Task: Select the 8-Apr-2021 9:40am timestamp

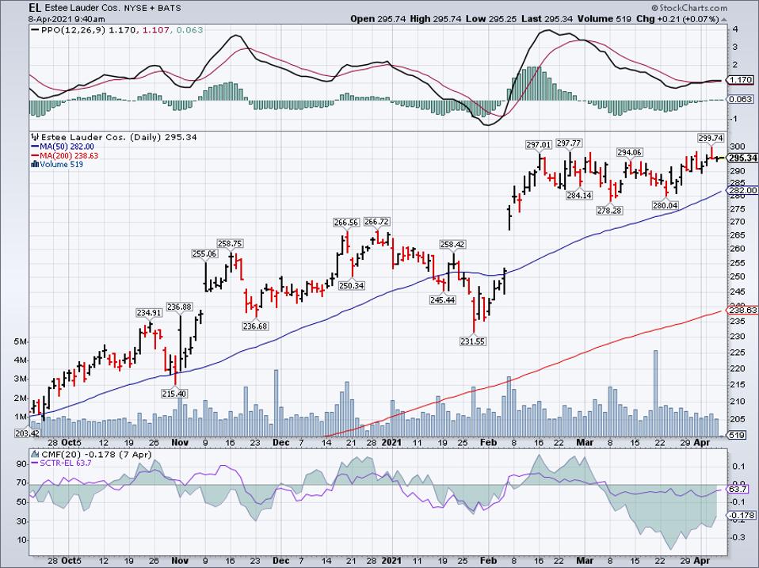Action: click(67, 19)
